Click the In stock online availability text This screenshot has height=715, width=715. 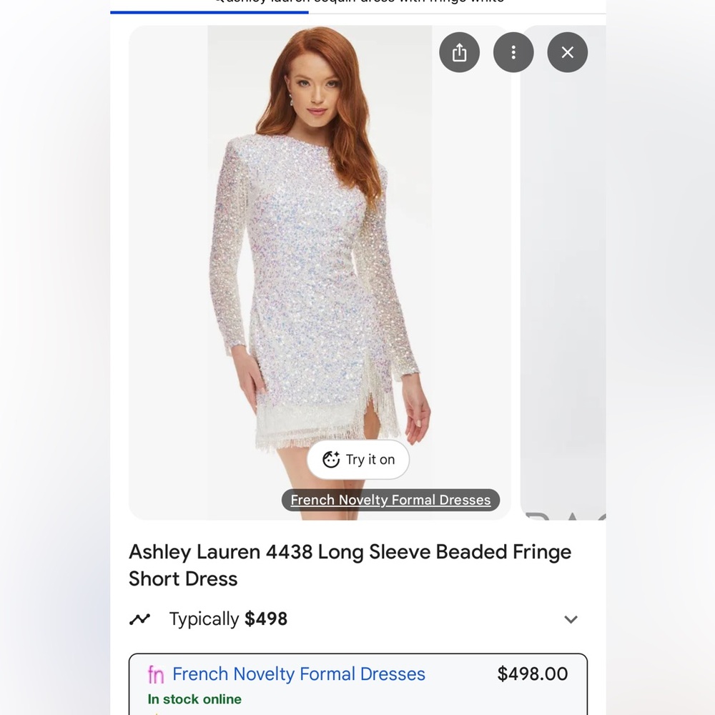[193, 700]
